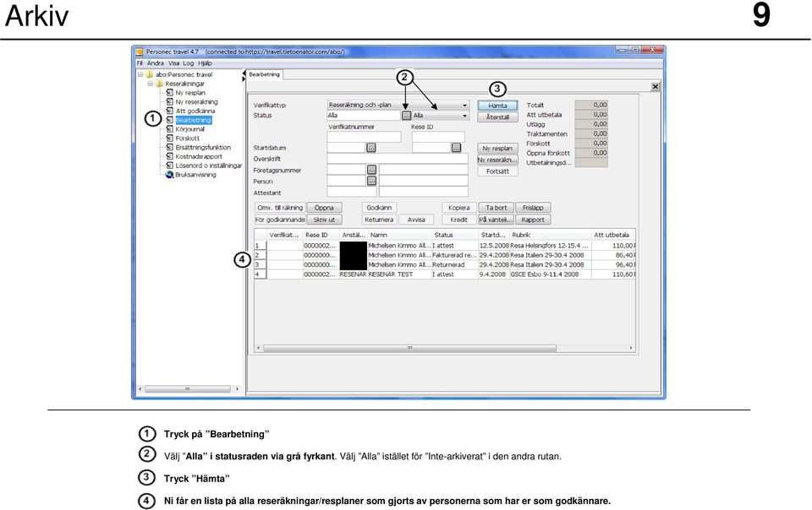Viewport: 812px width, 510px height.
Task: Click the Namn column header
Action: tap(399, 235)
